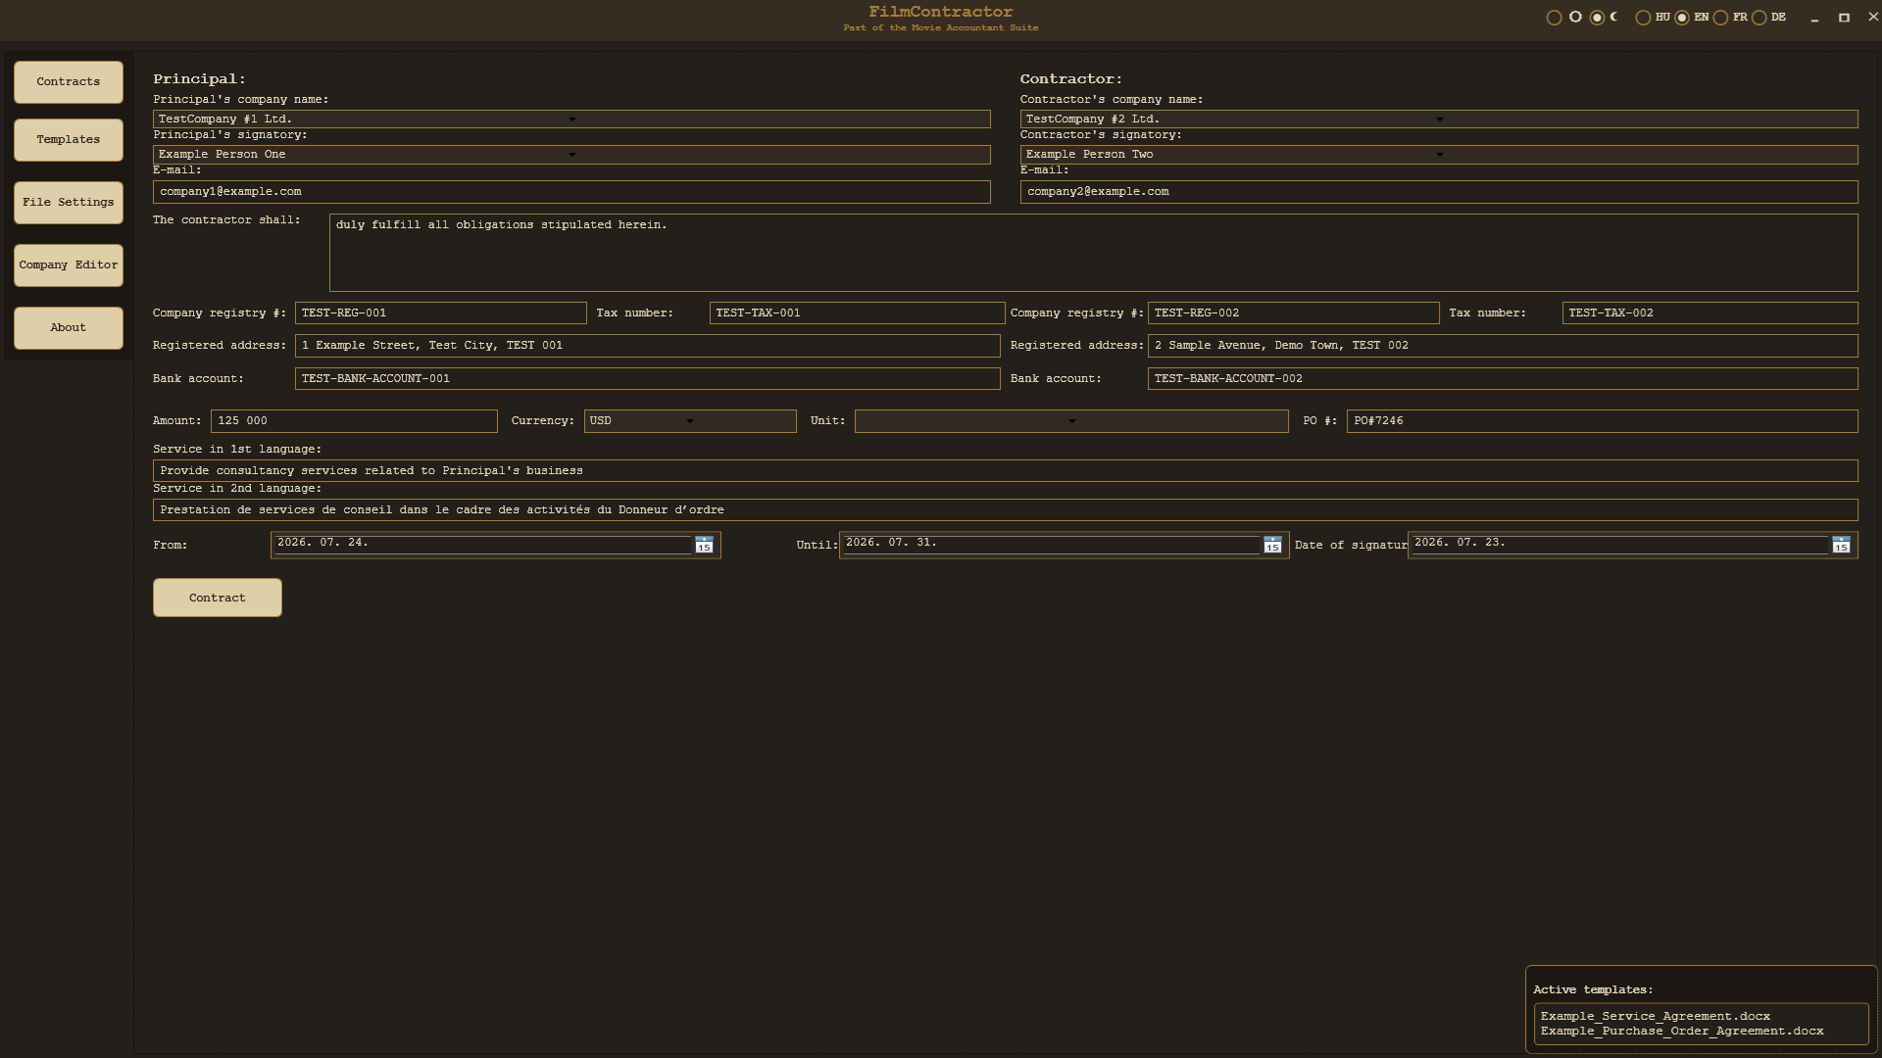Screen dimensions: 1882x1058
Task: Open File Settings page
Action: click(69, 203)
